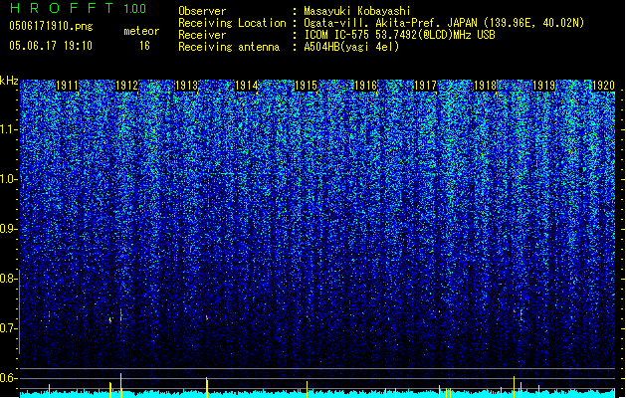Screen dimensions: 626x398
Task: Click the Receiver label
Action: click(202, 35)
